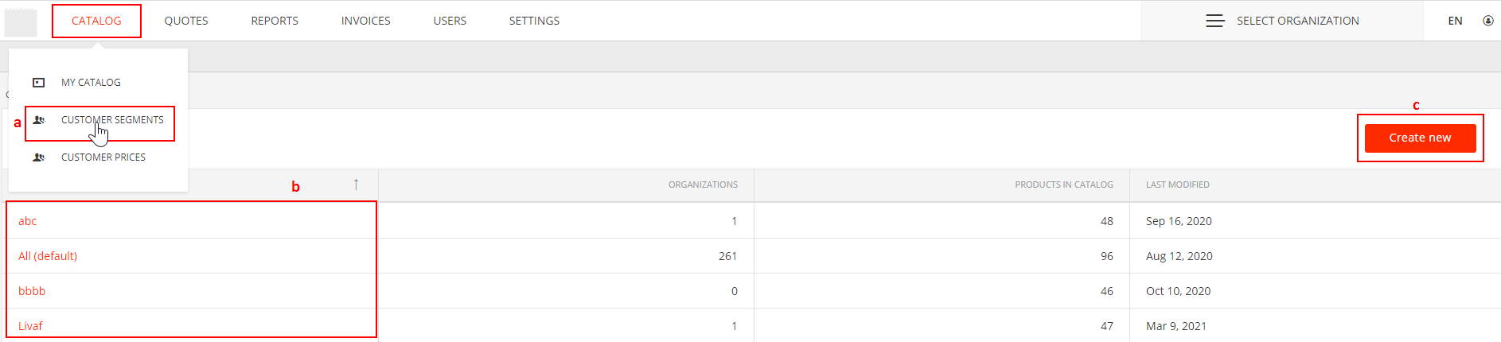This screenshot has height=342, width=1501.
Task: Go to the Quotes menu
Action: point(186,21)
